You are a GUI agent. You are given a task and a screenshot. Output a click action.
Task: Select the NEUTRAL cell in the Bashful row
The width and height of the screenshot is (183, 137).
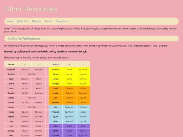[32, 74]
